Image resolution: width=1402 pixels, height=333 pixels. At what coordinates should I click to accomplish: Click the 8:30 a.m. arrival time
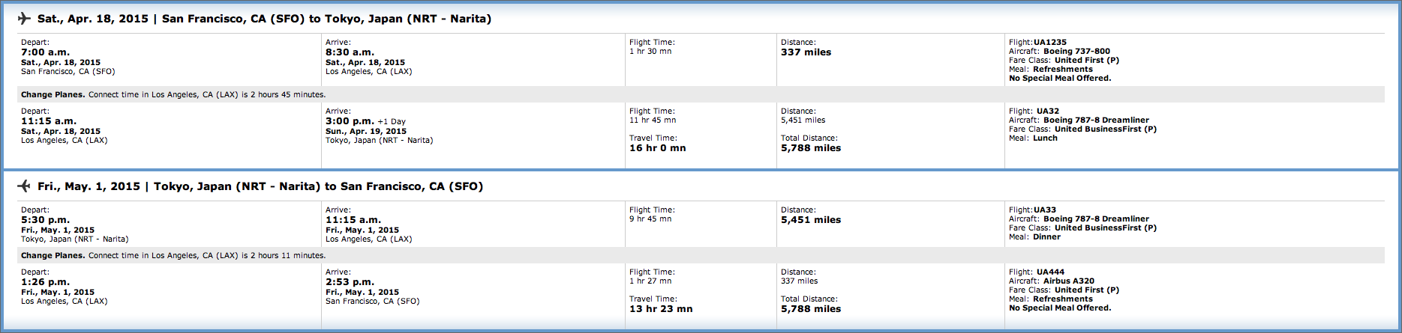coord(350,52)
